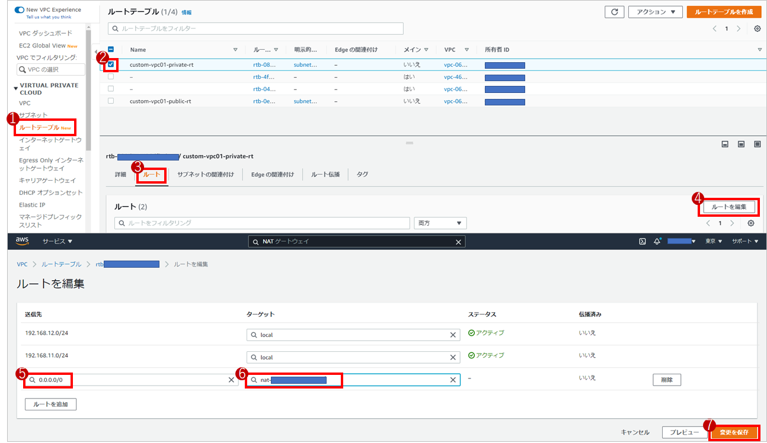Click 変更を保存 button

[734, 432]
